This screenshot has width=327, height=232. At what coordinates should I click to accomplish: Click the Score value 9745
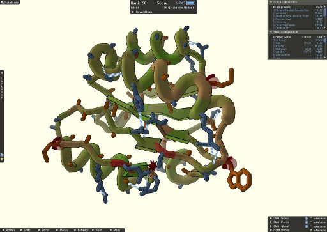coord(181,3)
